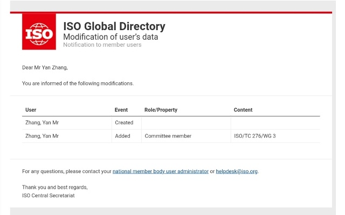This screenshot has height=215, width=345.
Task: Click the 'Dear Mr Yan Zhang' greeting
Action: click(45, 68)
